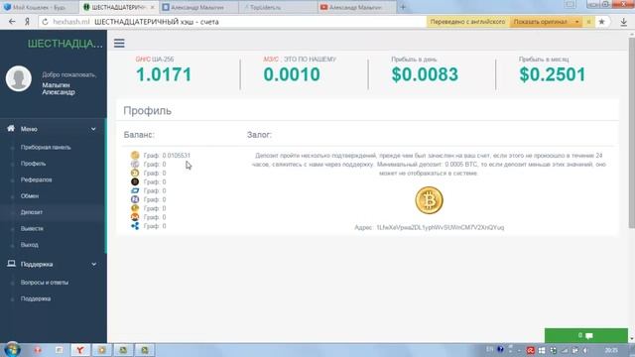Switch to the YouTube Александр Малыгин tab

[356, 7]
